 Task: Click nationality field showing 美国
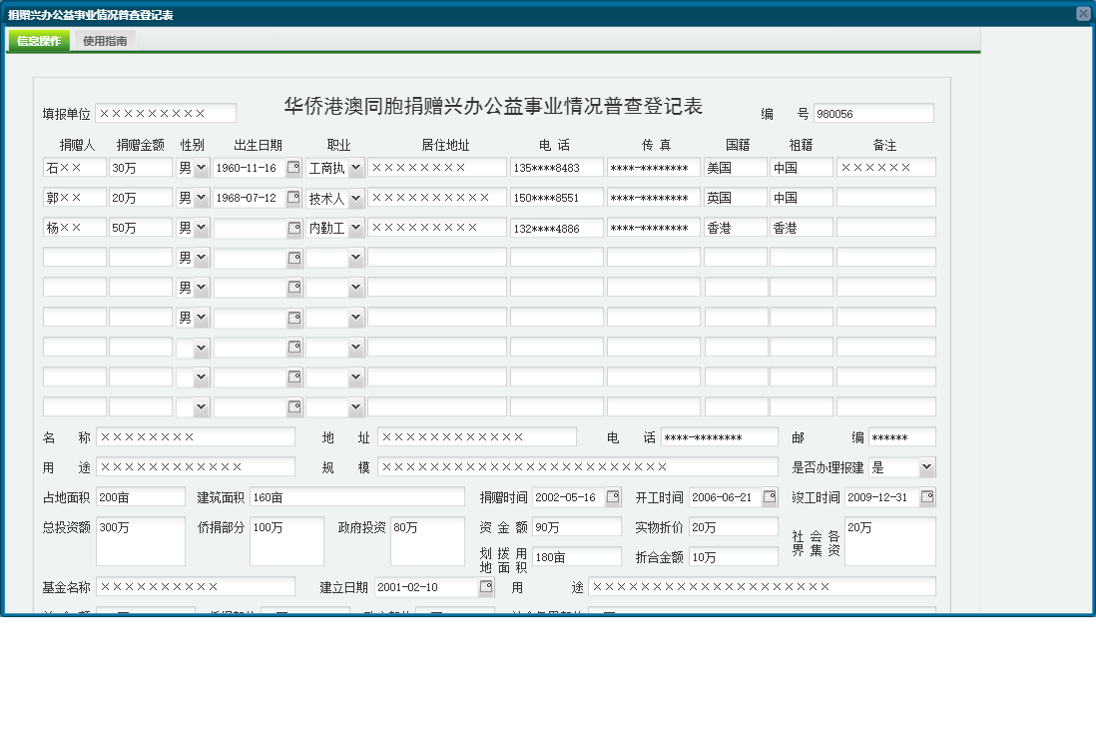[x=736, y=168]
